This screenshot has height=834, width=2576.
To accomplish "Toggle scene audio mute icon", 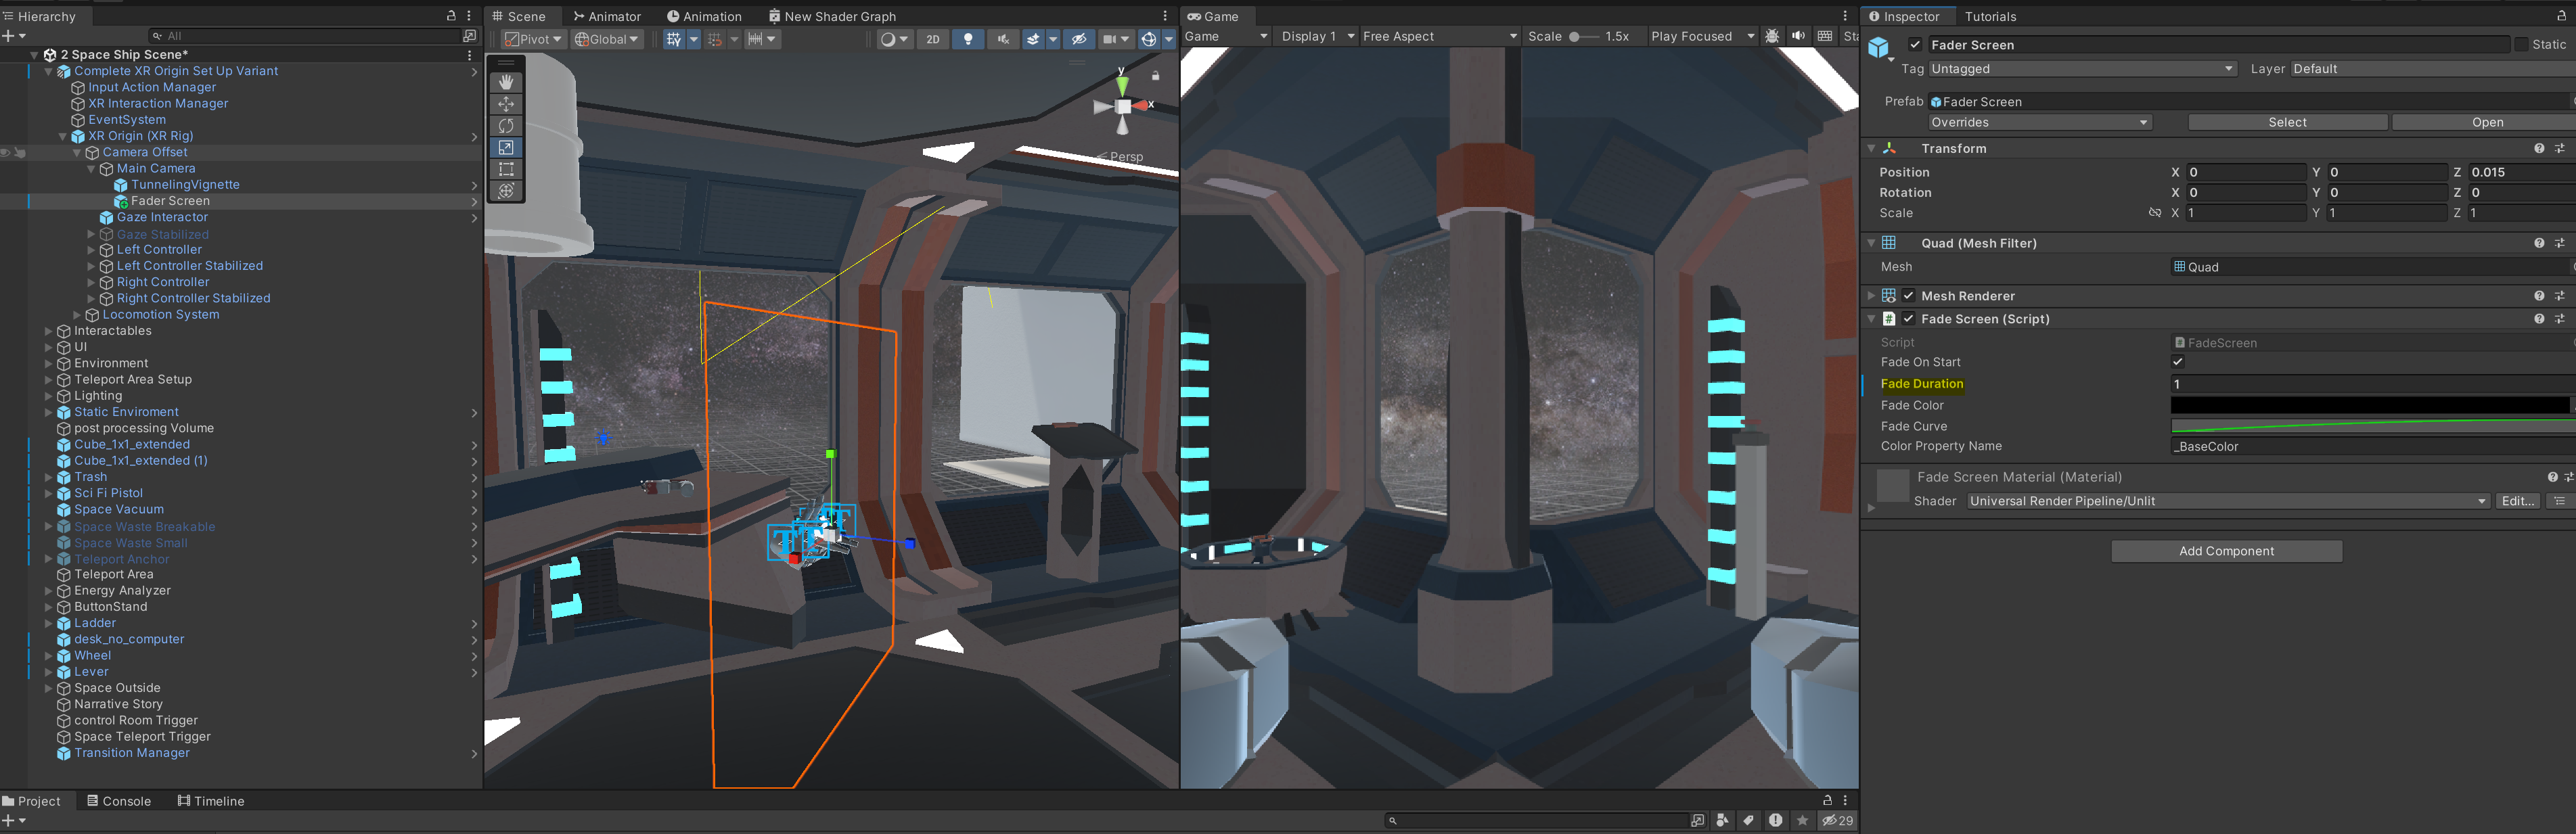I will pyautogui.click(x=1003, y=39).
